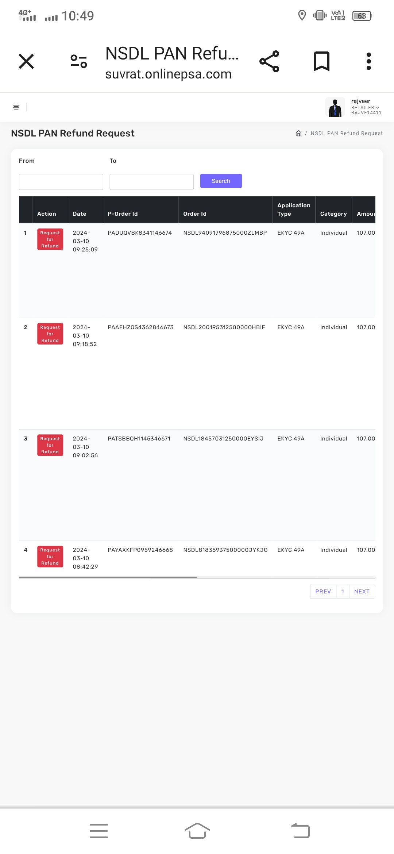The height and width of the screenshot is (854, 394).
Task: Expand the RETAILER account dropdown
Action: 365,108
